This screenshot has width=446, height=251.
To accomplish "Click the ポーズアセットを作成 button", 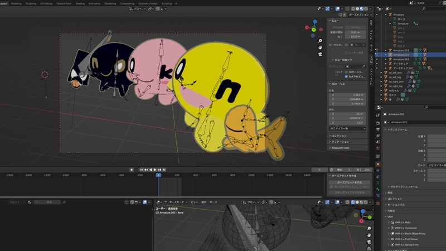I will click(x=350, y=182).
